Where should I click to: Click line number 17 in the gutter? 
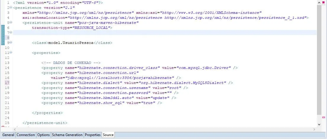pyautogui.click(x=7, y=82)
